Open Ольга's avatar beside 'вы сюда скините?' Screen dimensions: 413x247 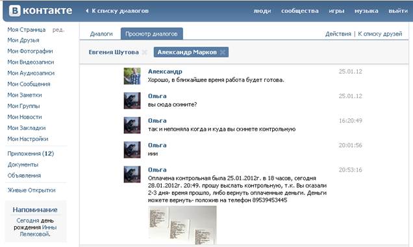pyautogui.click(x=132, y=101)
